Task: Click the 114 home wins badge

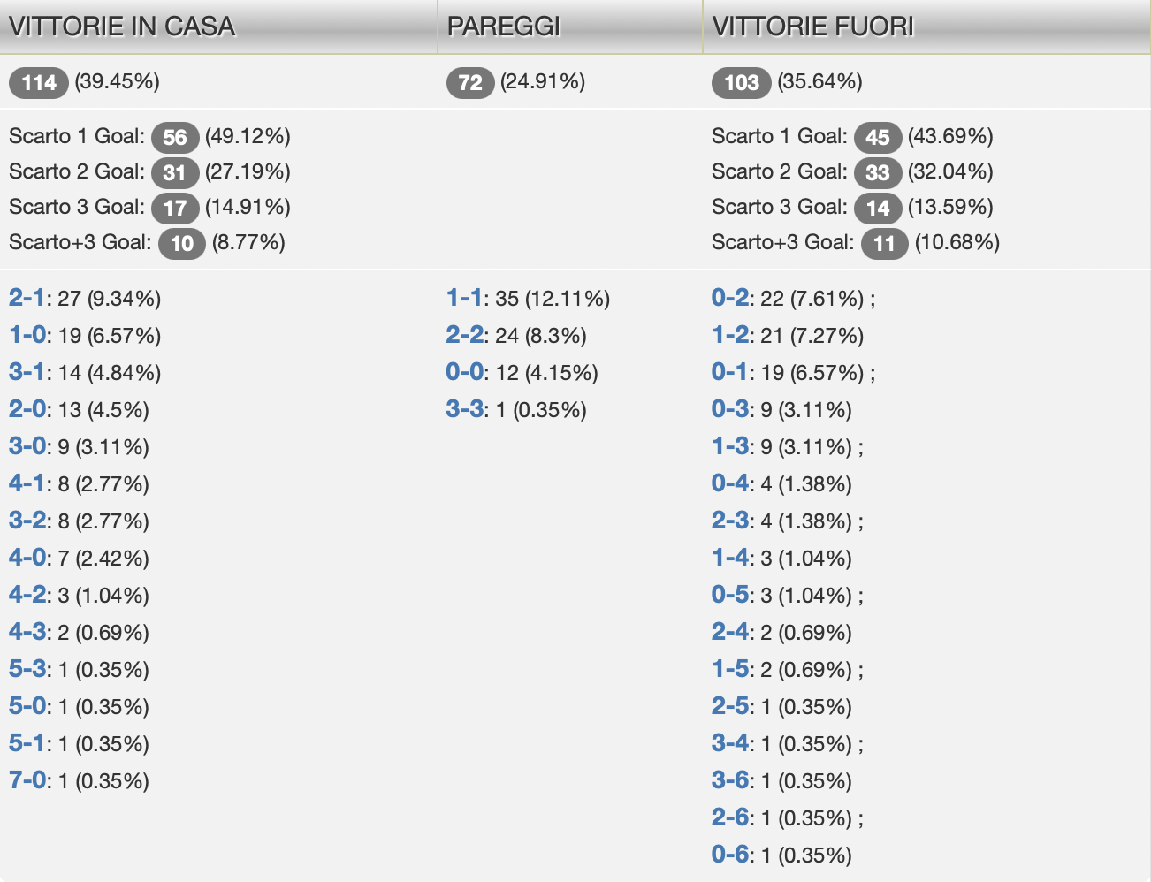Action: [x=39, y=83]
